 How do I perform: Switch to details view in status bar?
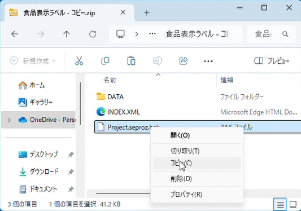click(280, 204)
